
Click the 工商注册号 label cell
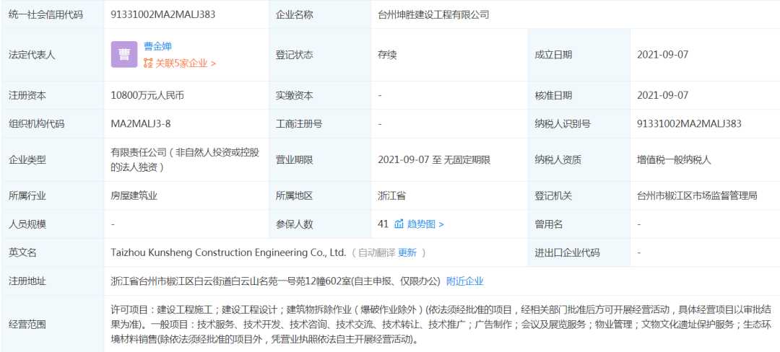319,124
